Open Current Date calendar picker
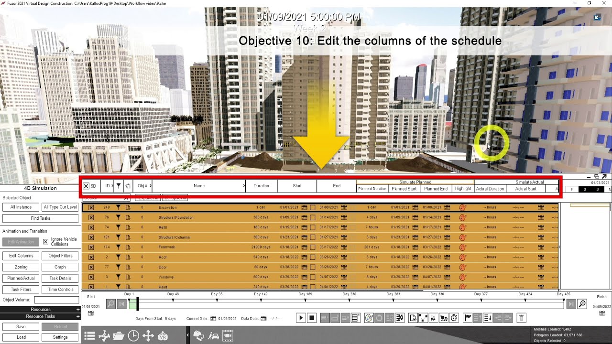The image size is (612, 344). 213,318
